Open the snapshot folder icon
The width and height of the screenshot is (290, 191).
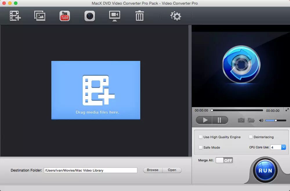[251, 120]
